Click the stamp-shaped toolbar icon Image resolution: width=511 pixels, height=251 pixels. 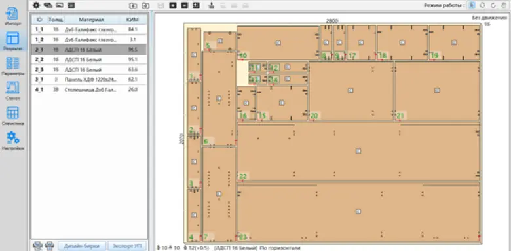point(211,5)
